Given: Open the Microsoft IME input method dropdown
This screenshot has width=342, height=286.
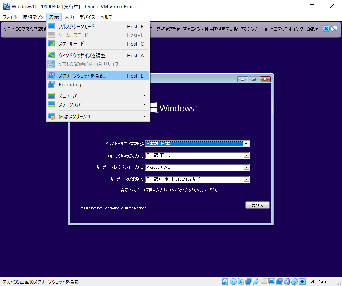Looking at the screenshot, I should 246,167.
